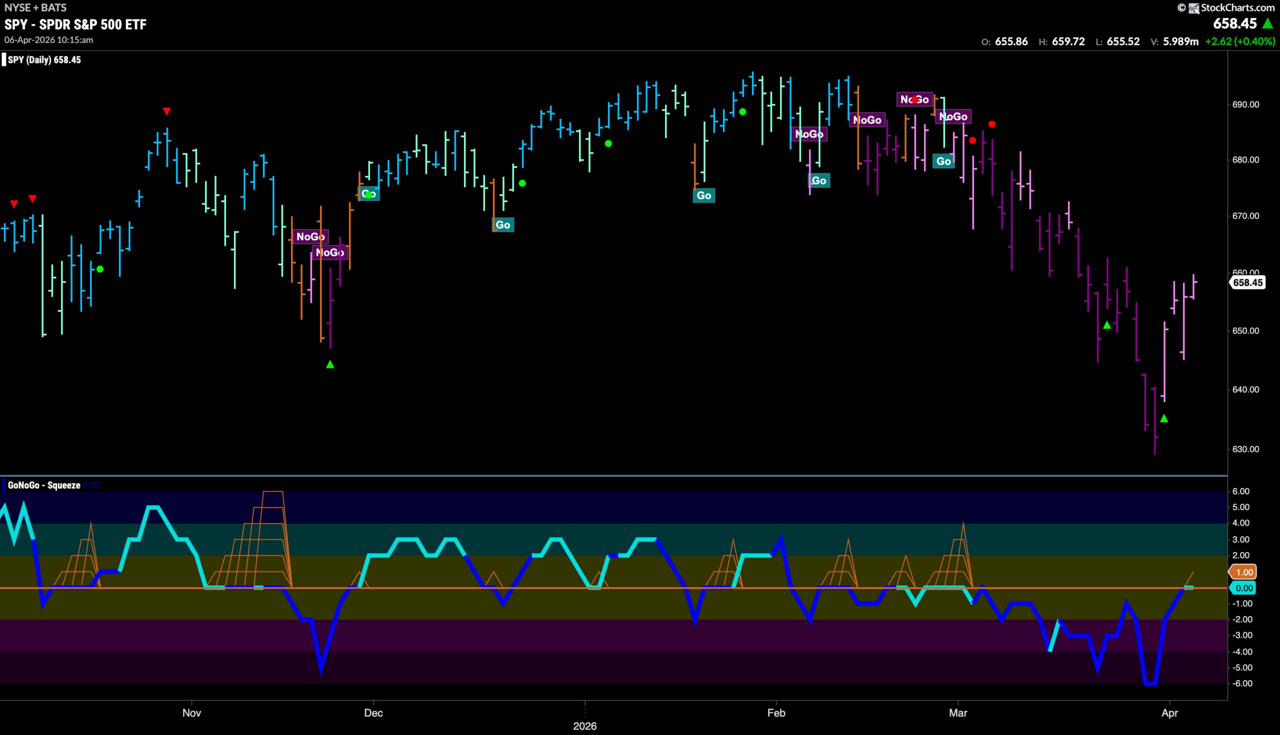
Task: Click the Open value 655.86
Action: click(x=1011, y=41)
